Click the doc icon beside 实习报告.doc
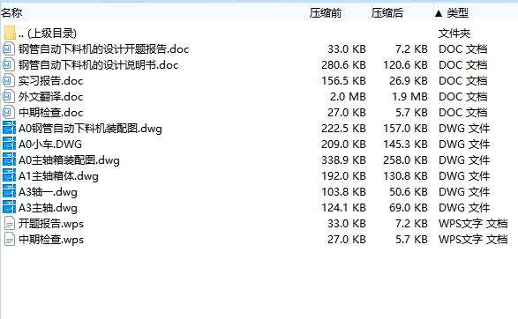 9,81
